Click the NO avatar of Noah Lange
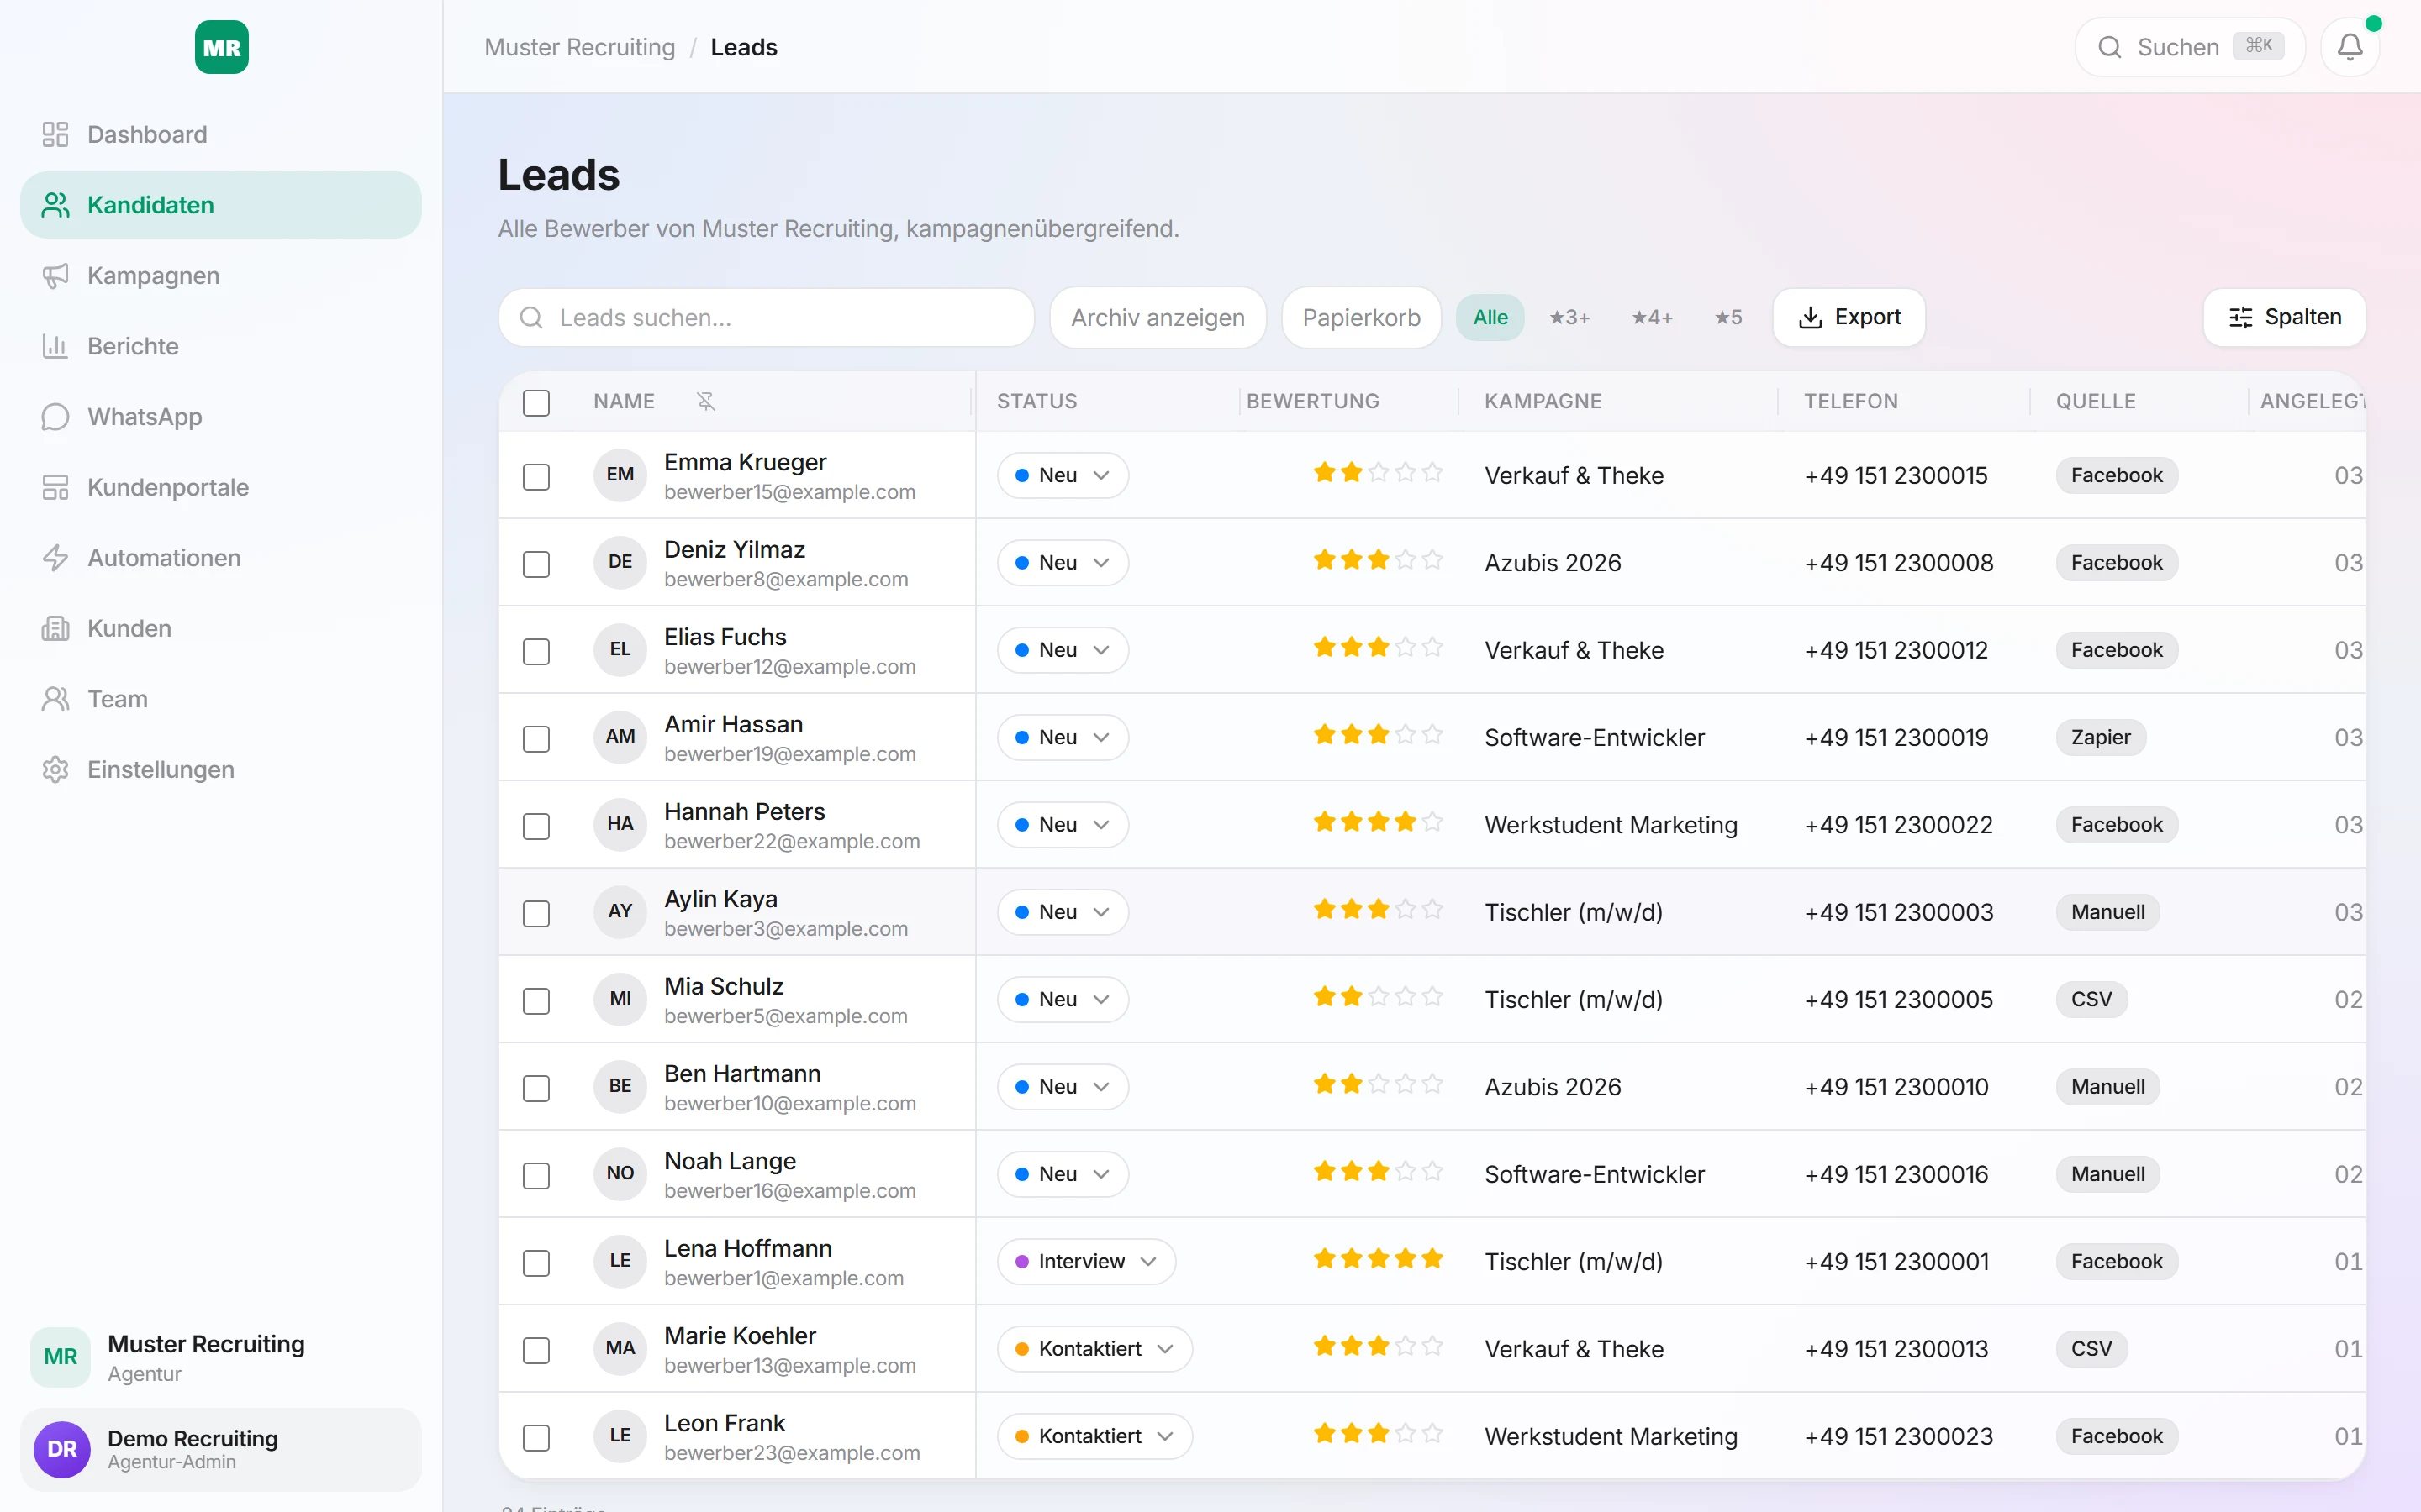 coord(620,1173)
